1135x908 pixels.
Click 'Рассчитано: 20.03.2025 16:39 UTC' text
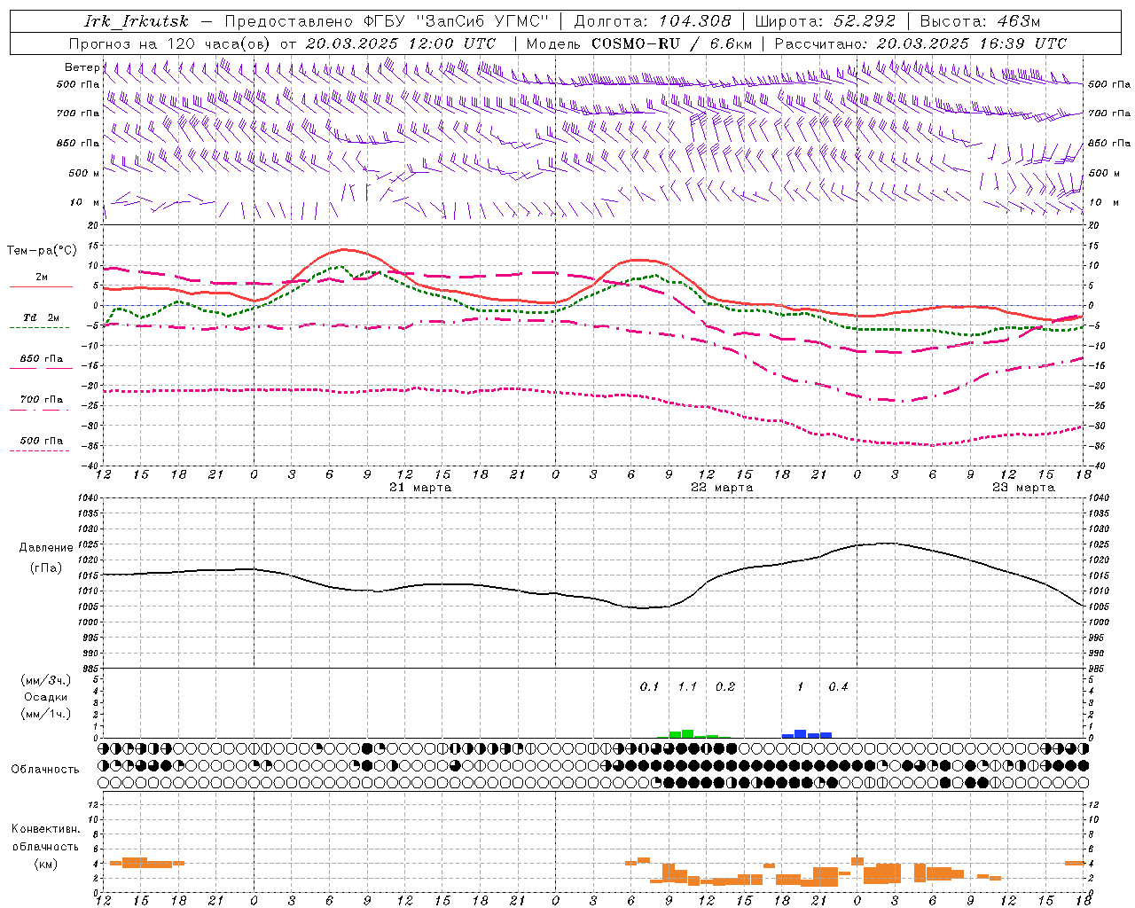click(920, 43)
